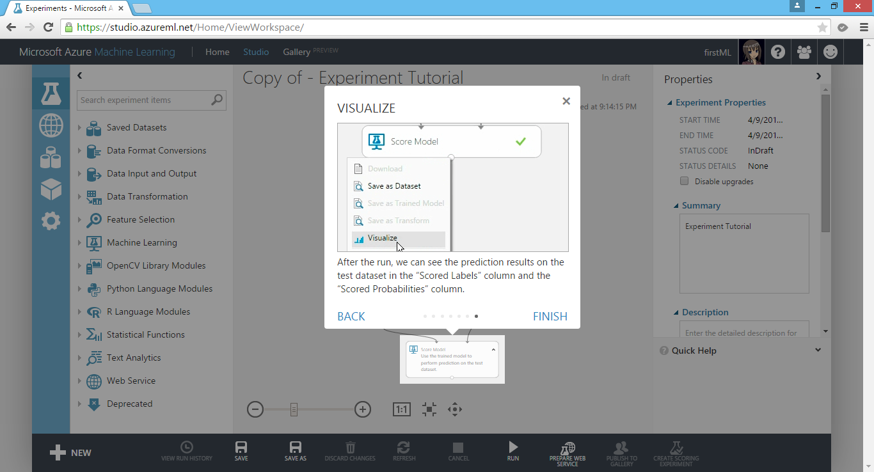This screenshot has width=874, height=472.
Task: Expand Python Language Modules category
Action: click(80, 288)
